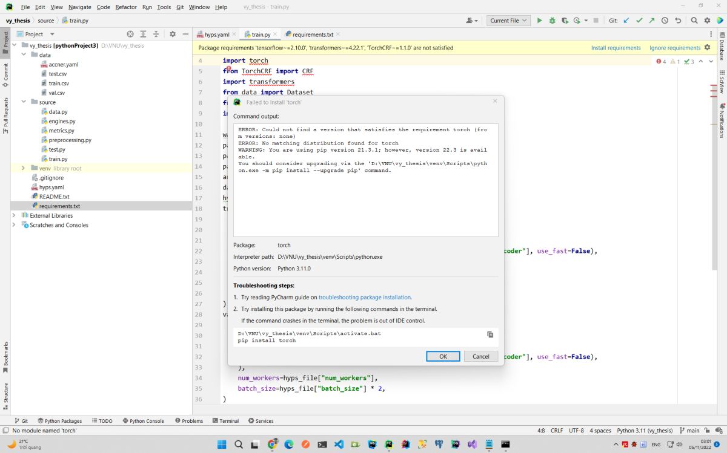The height and width of the screenshot is (453, 727).
Task: Switch to the hyps.yaml editor tab
Action: [217, 34]
